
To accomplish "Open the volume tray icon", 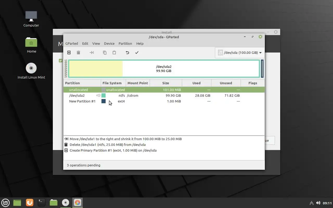I will click(318, 203).
